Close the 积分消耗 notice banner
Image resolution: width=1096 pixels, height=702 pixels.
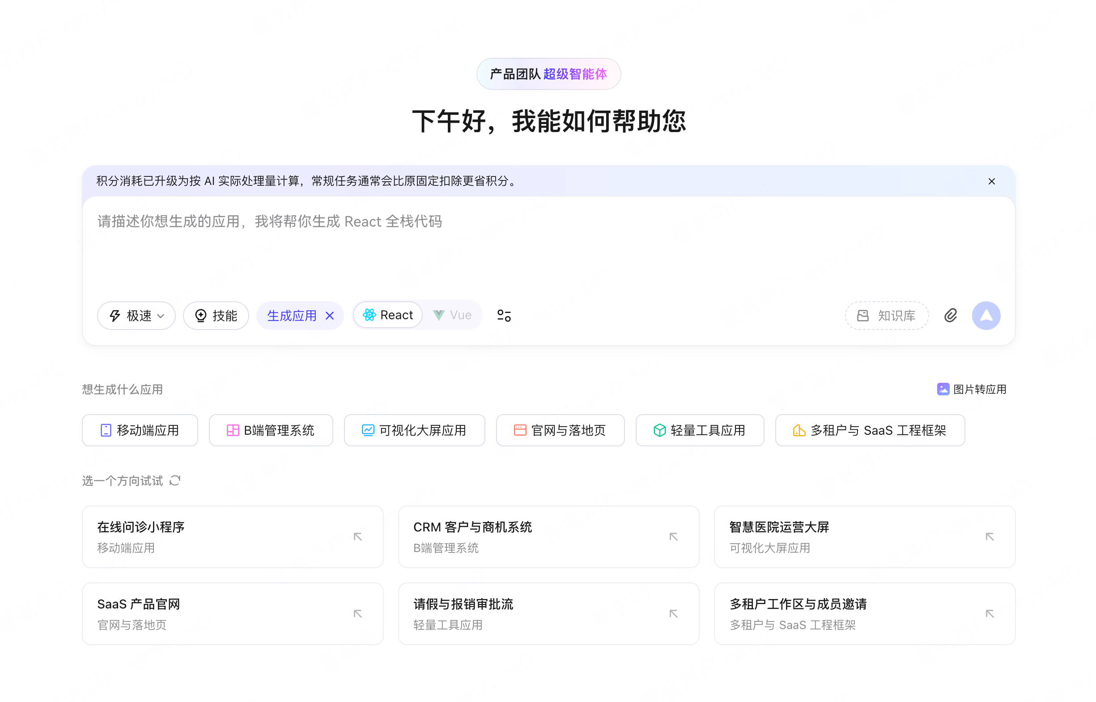[991, 181]
